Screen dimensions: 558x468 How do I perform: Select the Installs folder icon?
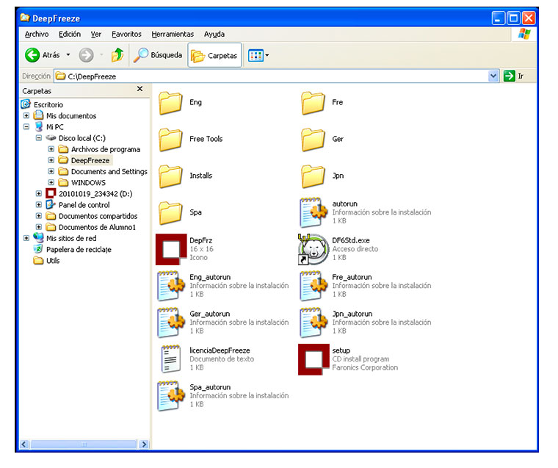170,176
